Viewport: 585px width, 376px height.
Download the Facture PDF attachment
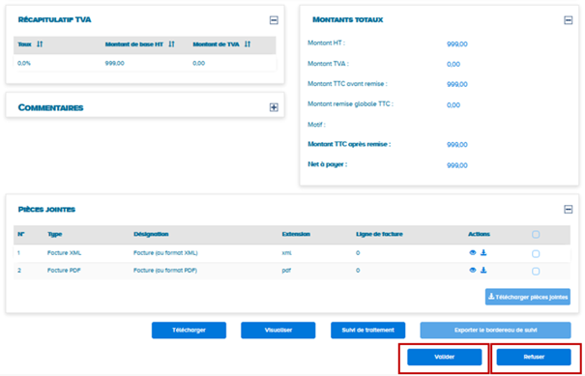[483, 270]
